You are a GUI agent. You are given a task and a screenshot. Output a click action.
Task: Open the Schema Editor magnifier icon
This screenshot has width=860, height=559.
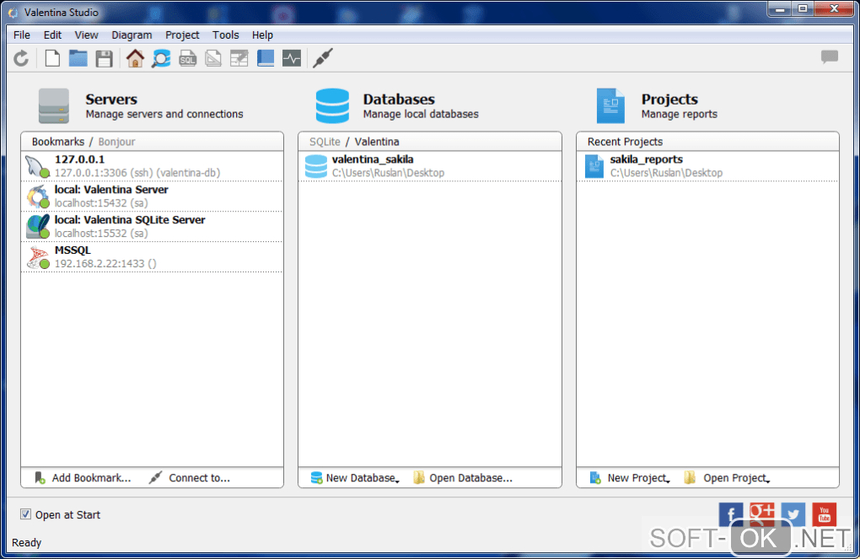click(x=161, y=58)
